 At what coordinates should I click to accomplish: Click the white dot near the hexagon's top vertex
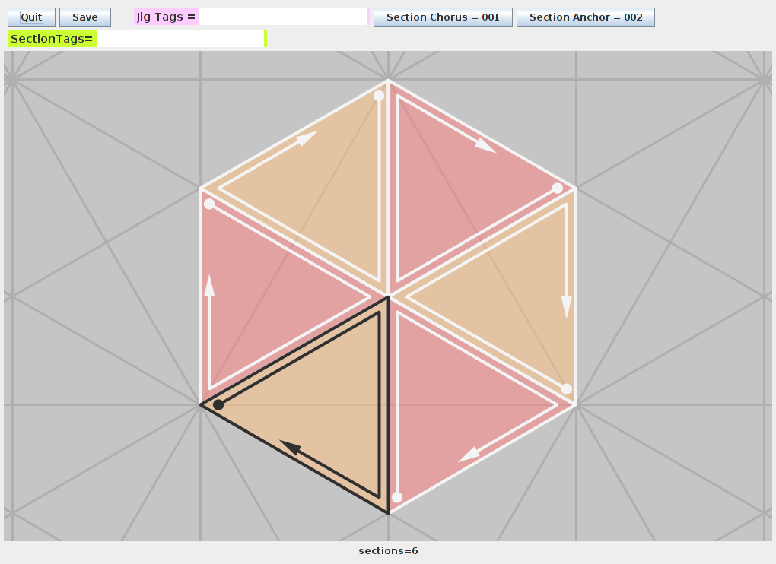click(x=379, y=96)
